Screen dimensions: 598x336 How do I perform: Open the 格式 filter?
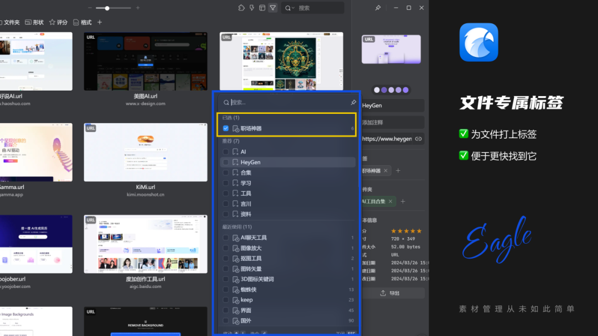(83, 23)
